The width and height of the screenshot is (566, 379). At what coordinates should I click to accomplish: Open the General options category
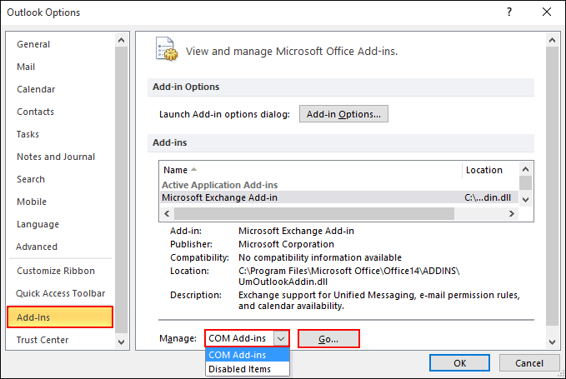click(33, 44)
